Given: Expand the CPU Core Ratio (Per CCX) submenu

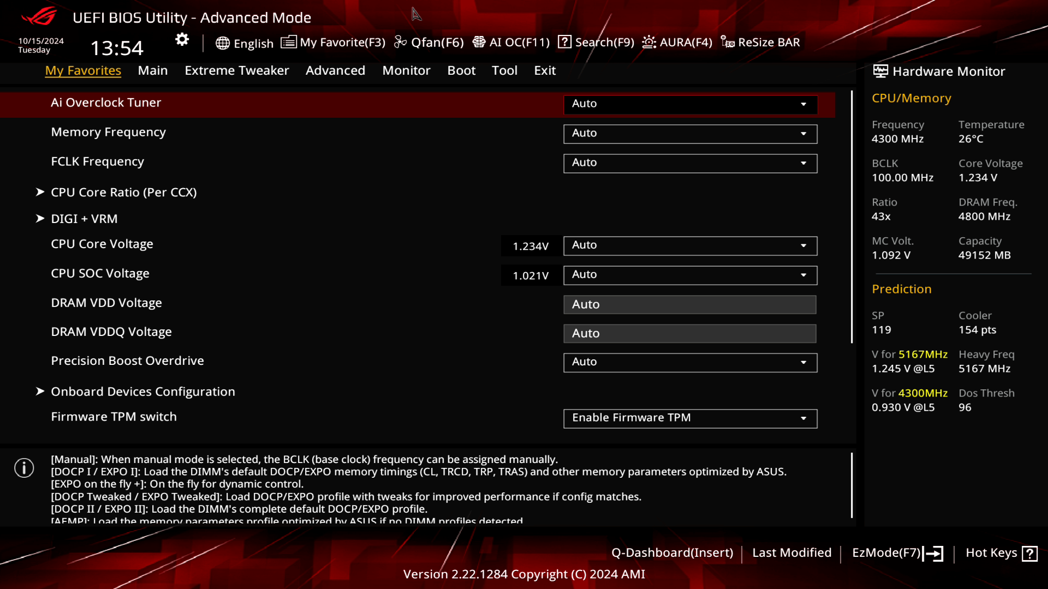Looking at the screenshot, I should pos(123,192).
